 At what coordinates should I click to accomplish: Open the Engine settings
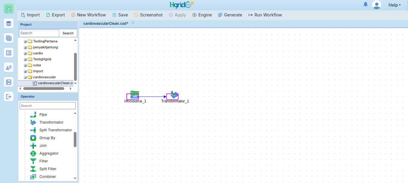pyautogui.click(x=202, y=15)
